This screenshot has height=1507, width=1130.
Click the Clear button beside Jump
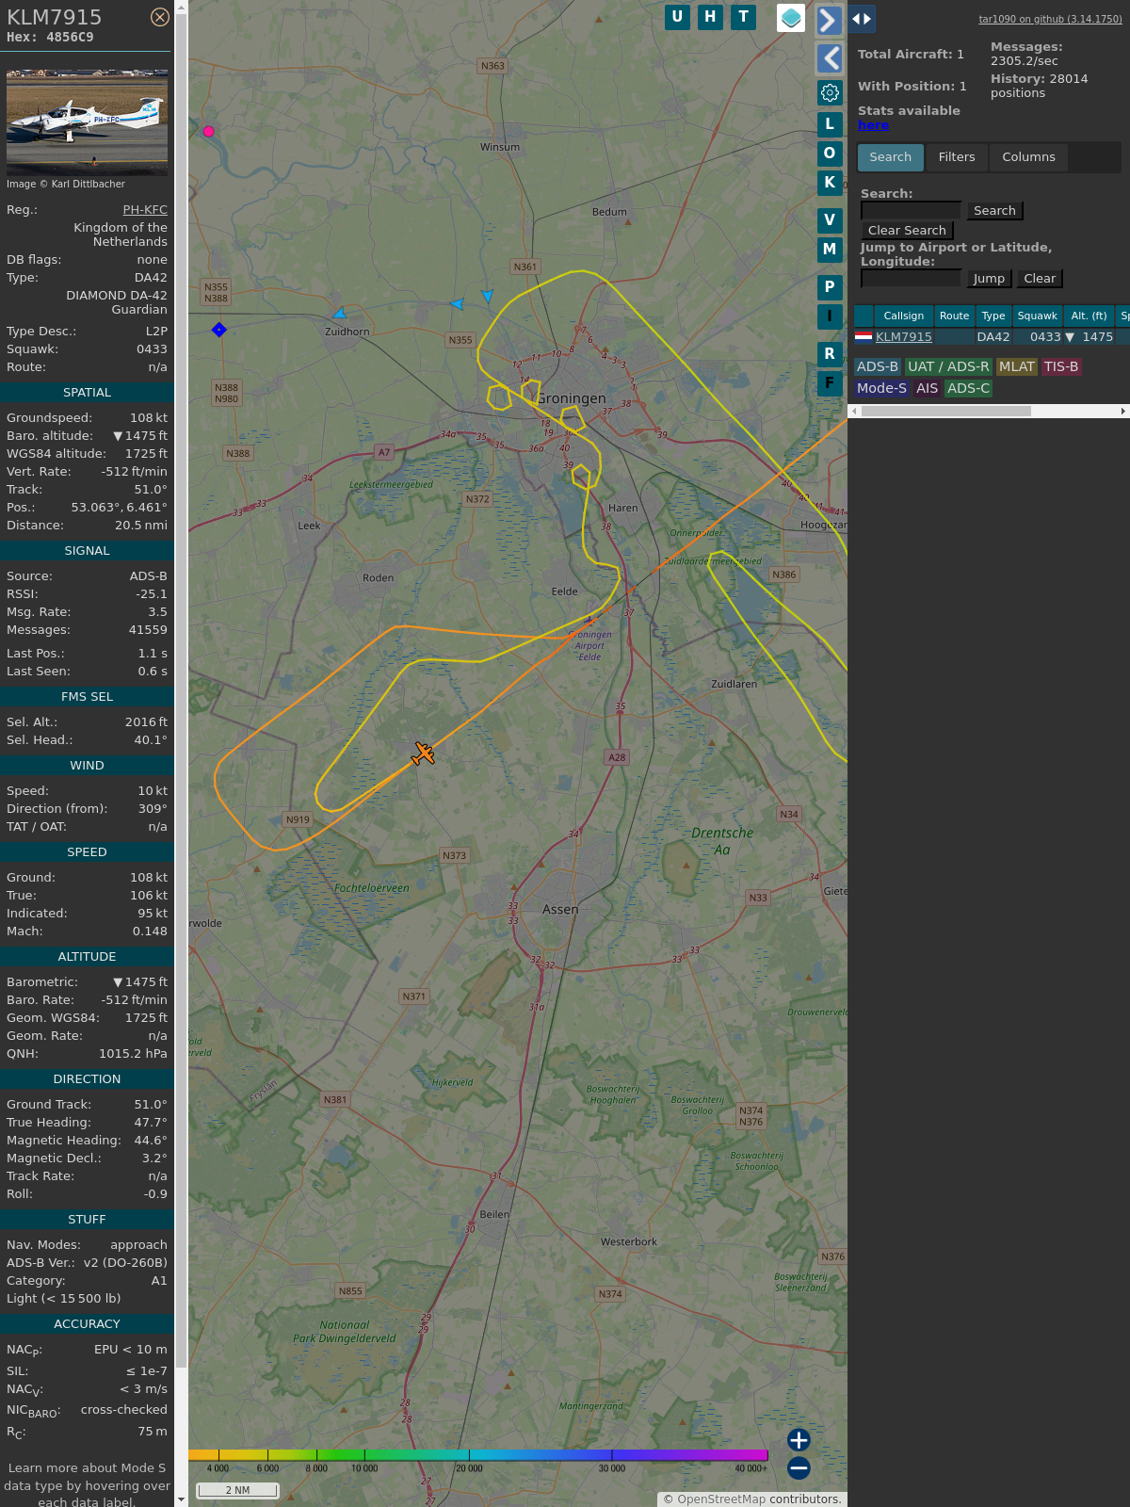[x=1040, y=279]
